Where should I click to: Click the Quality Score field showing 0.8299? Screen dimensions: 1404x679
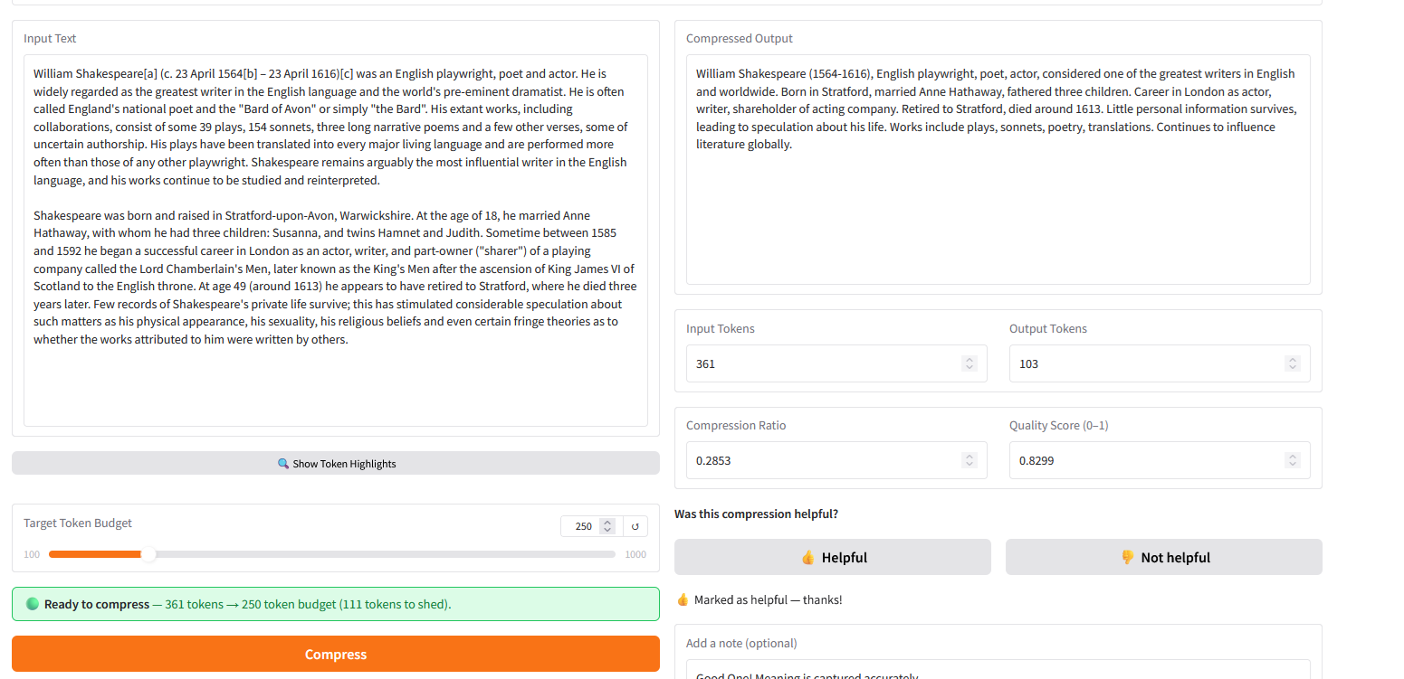pos(1160,460)
